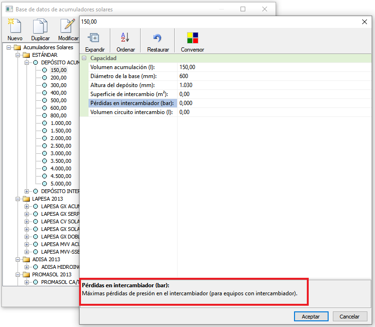Edit the Superficie de intercambio value

point(274,94)
